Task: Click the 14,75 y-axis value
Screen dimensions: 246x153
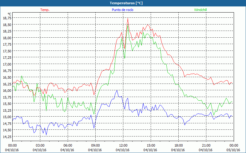Action: 7,123
